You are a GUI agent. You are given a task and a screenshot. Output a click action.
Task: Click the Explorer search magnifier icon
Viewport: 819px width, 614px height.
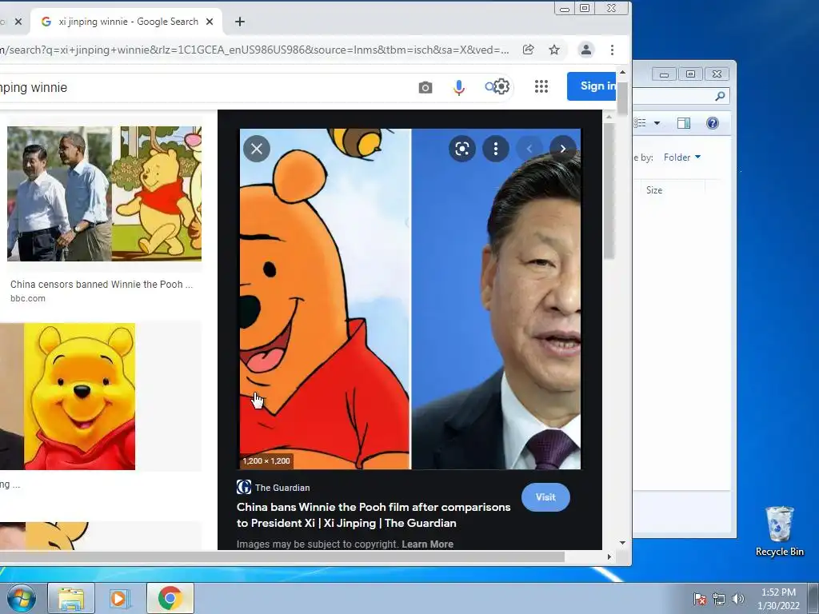click(x=720, y=96)
